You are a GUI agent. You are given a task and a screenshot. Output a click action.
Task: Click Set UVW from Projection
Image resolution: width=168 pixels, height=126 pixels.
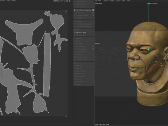[84, 10]
